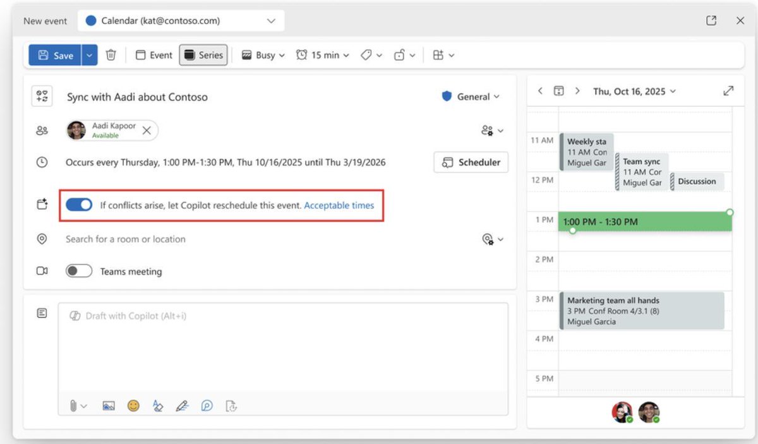Enable the Teams meeting toggle

click(x=79, y=271)
